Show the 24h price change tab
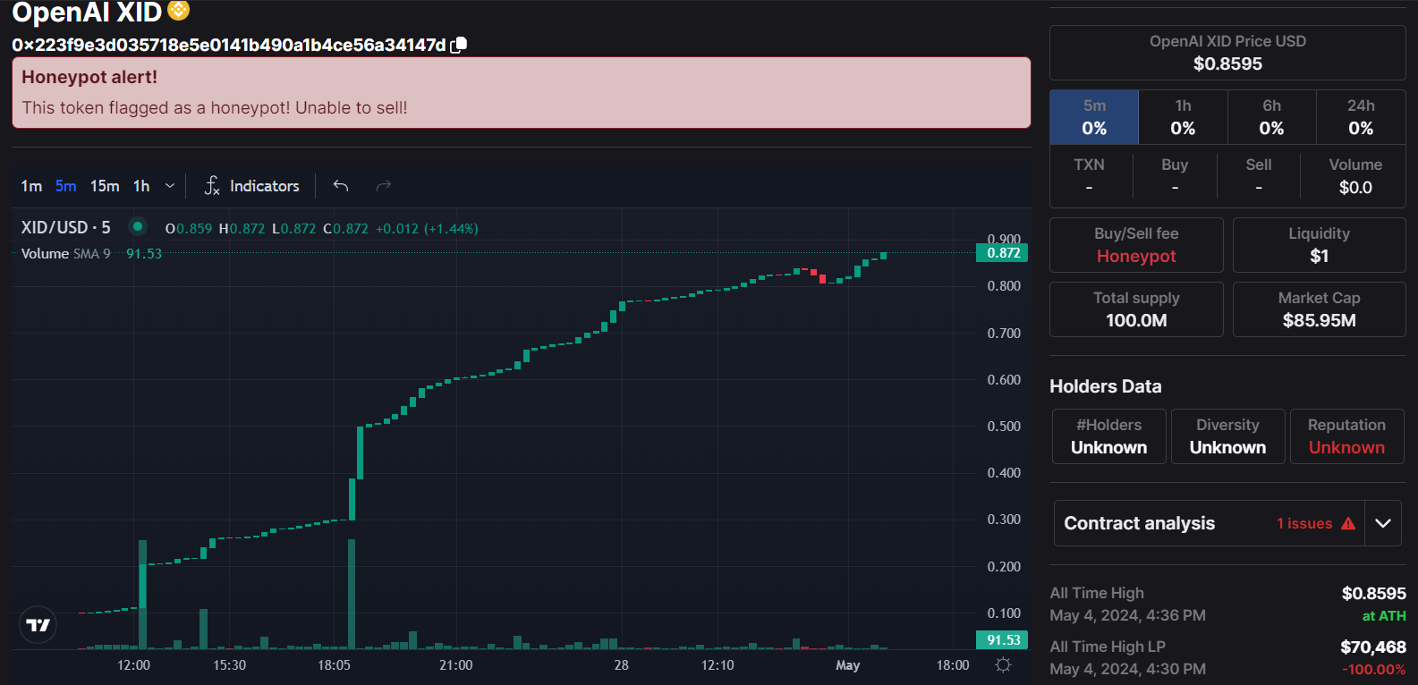The height and width of the screenshot is (685, 1418). 1361,117
